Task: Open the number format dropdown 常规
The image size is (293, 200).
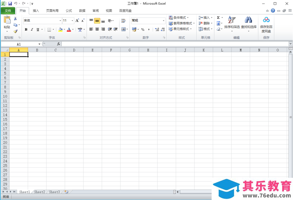Action: tap(164, 21)
